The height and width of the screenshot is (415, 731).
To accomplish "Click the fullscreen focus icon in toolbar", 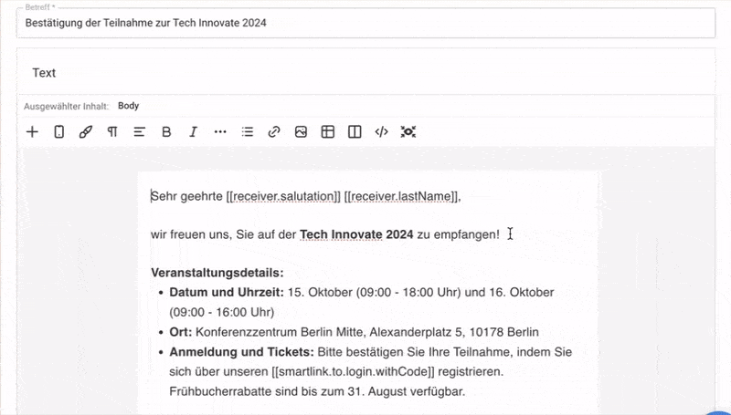I will coord(408,131).
